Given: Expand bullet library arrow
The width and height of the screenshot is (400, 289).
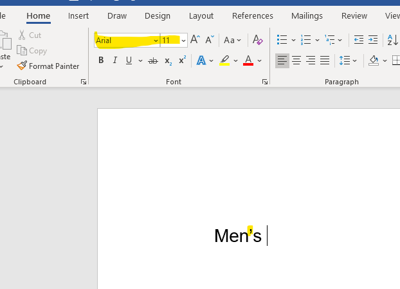Looking at the screenshot, I should coord(293,40).
